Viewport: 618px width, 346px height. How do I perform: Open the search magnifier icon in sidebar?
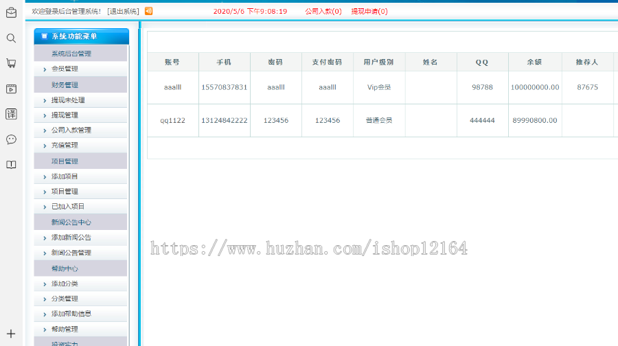11,38
